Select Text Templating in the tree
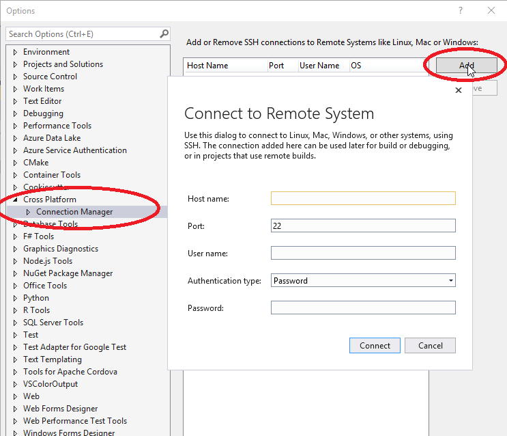Screen dimensions: 507x436 [x=53, y=359]
